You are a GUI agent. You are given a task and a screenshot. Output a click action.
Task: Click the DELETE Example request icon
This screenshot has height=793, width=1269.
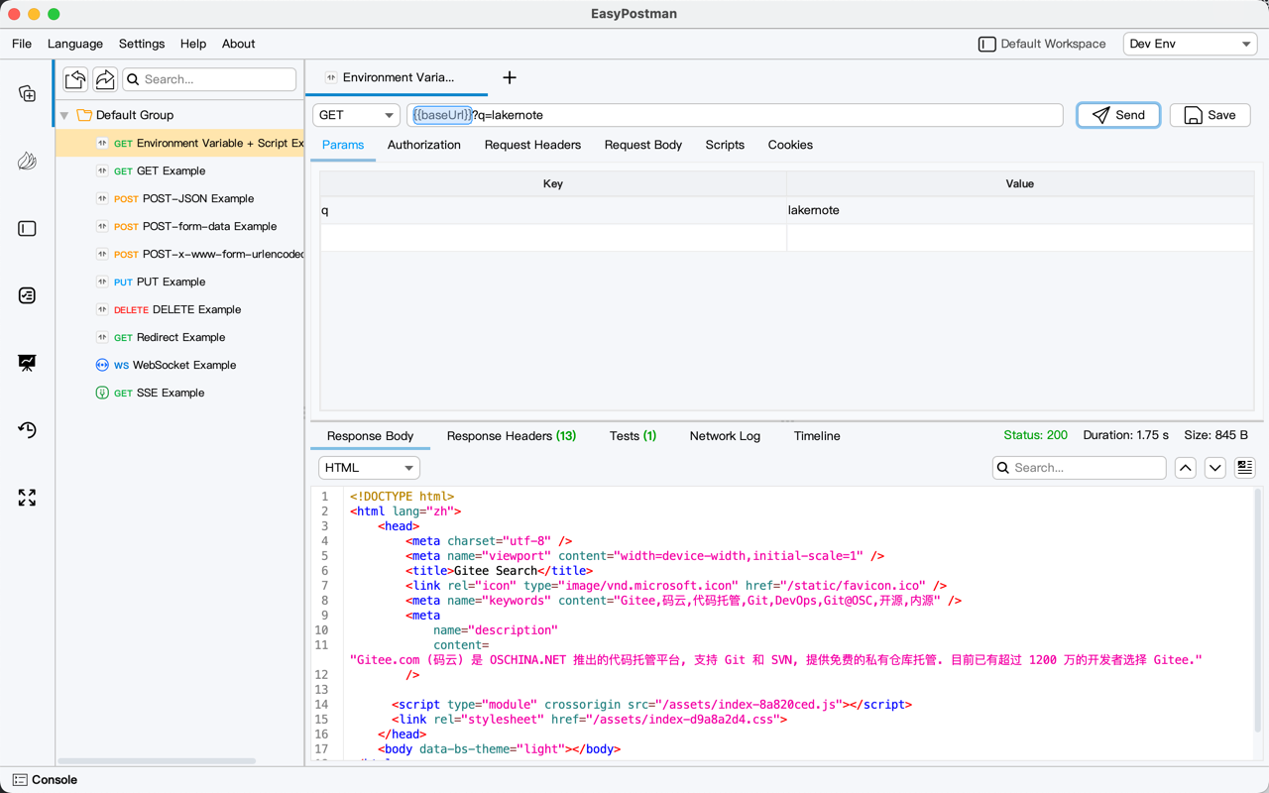(x=102, y=309)
